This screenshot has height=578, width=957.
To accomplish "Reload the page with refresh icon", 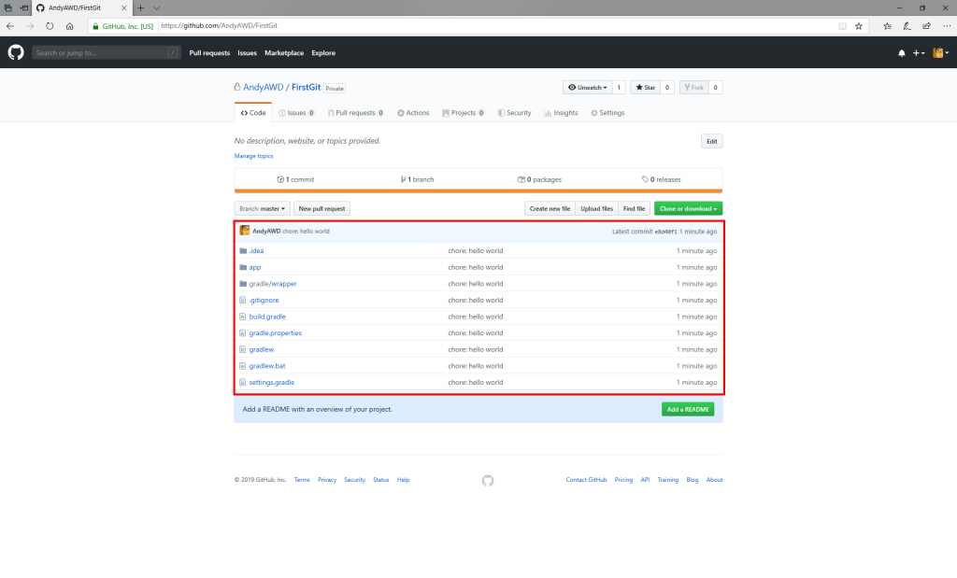I will [50, 26].
